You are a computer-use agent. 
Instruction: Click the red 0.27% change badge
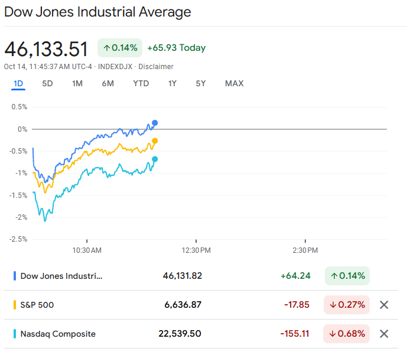(346, 305)
